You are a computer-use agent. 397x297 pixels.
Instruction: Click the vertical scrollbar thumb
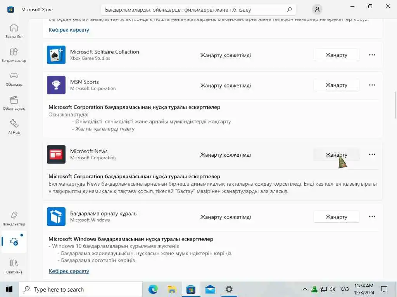click(x=395, y=105)
